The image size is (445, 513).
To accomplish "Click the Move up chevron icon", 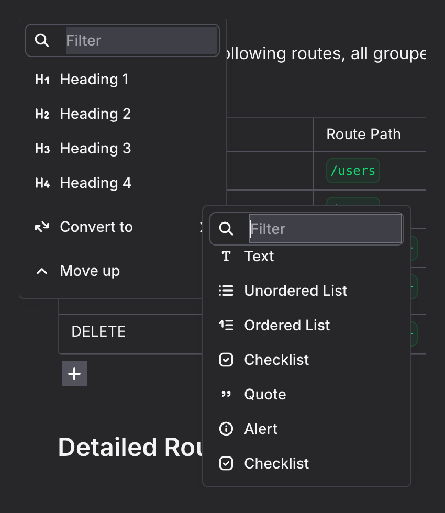I will 42,271.
